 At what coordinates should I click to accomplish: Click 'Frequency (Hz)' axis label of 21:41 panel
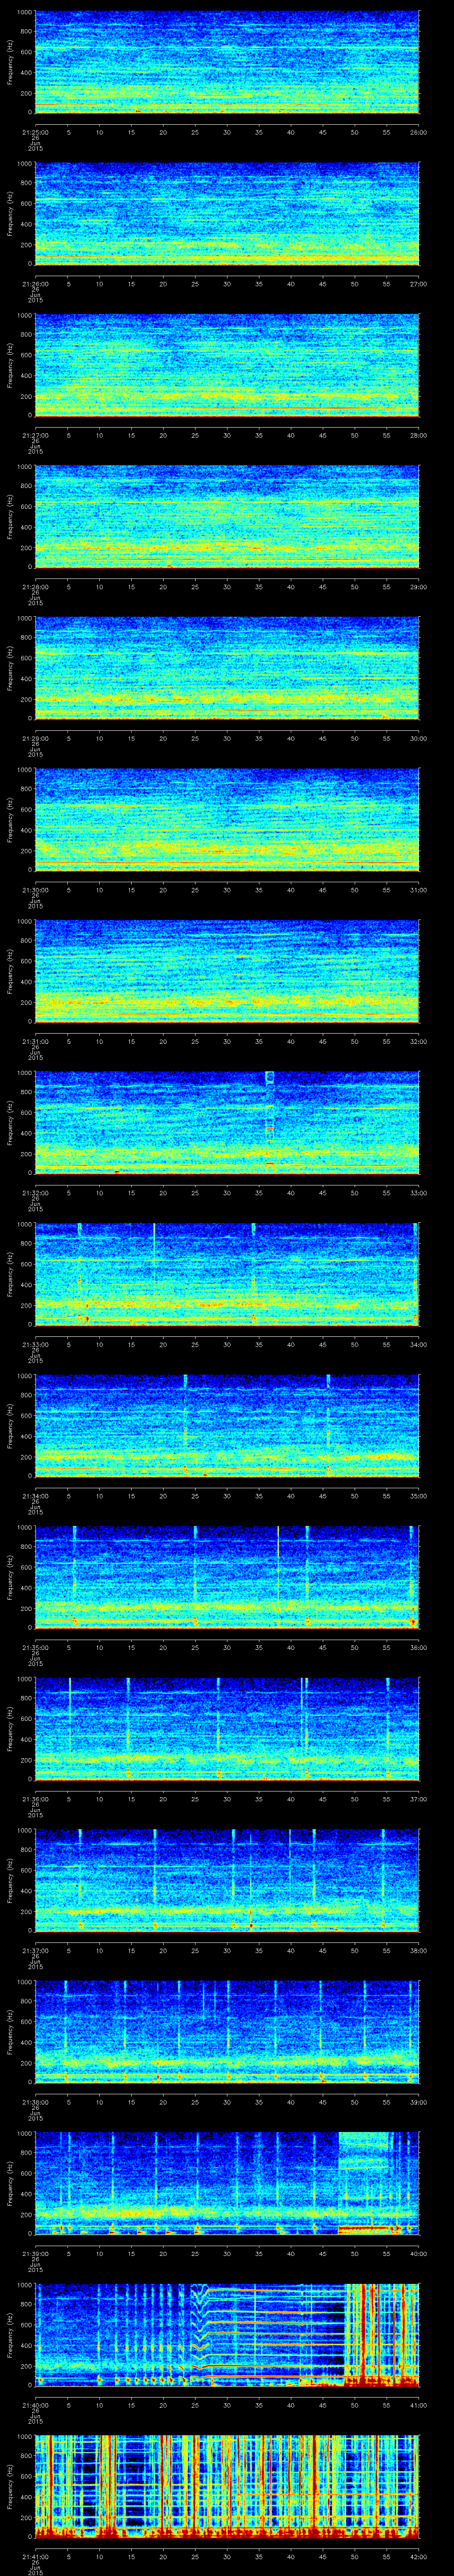(10, 2486)
